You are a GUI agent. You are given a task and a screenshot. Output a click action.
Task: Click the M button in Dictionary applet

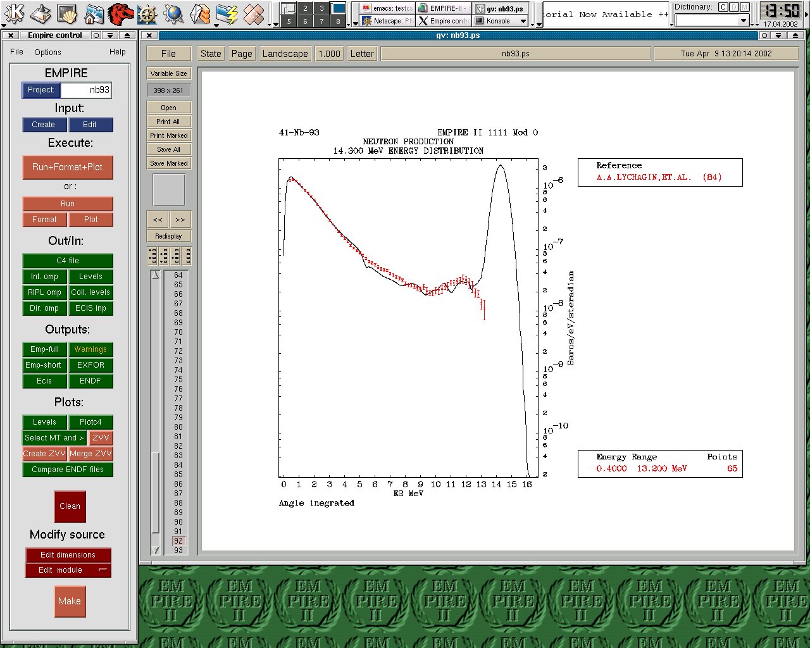click(744, 7)
